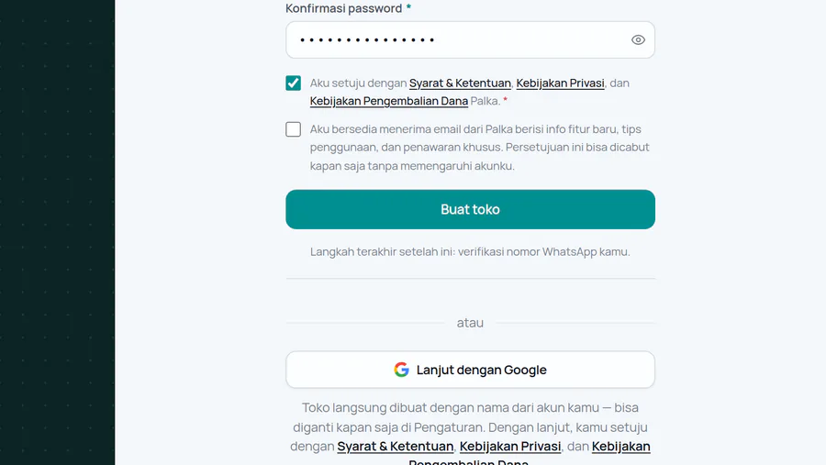Viewport: 826px width, 465px height.
Task: Click the email consent description text
Action: (479, 148)
